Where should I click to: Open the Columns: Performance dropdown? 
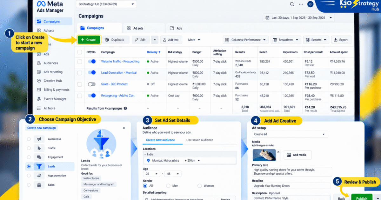(246, 40)
